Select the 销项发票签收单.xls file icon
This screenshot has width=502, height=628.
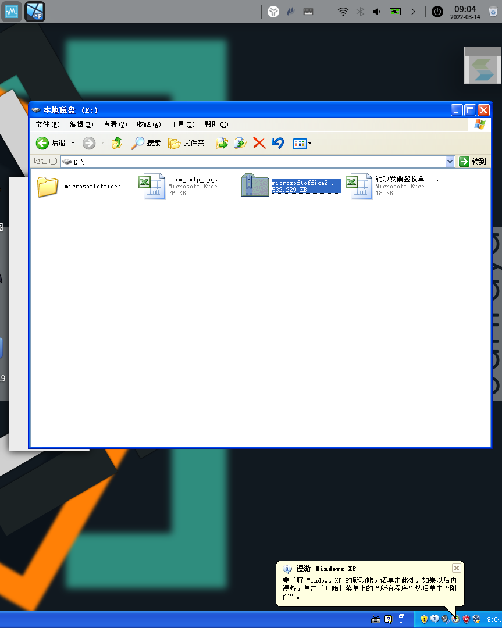pos(359,186)
